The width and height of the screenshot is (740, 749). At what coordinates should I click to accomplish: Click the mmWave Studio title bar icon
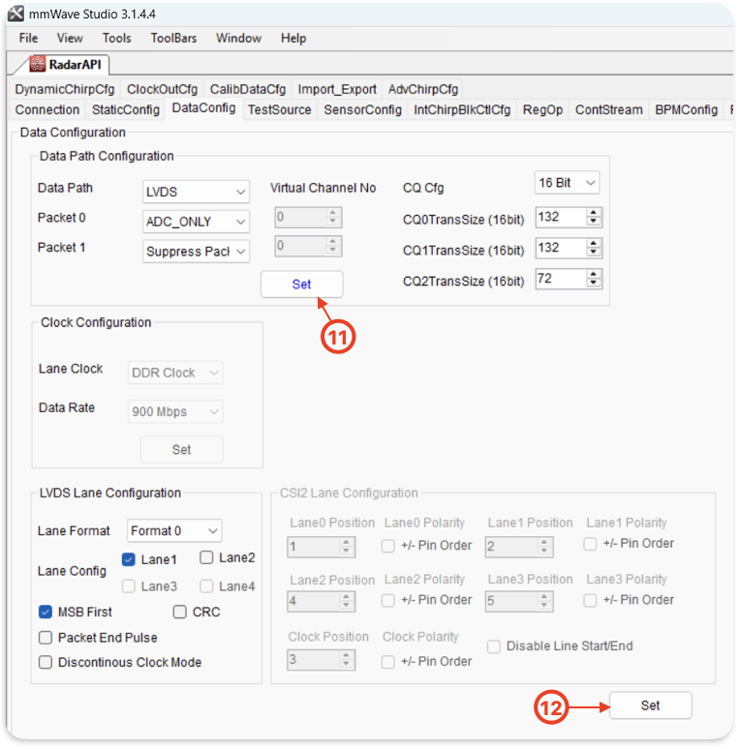(15, 14)
